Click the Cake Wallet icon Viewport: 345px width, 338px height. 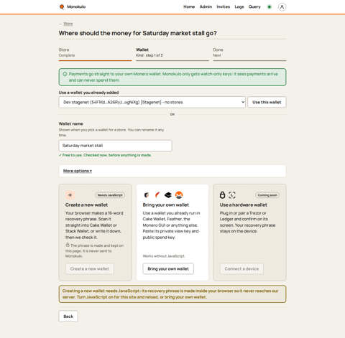click(x=147, y=195)
